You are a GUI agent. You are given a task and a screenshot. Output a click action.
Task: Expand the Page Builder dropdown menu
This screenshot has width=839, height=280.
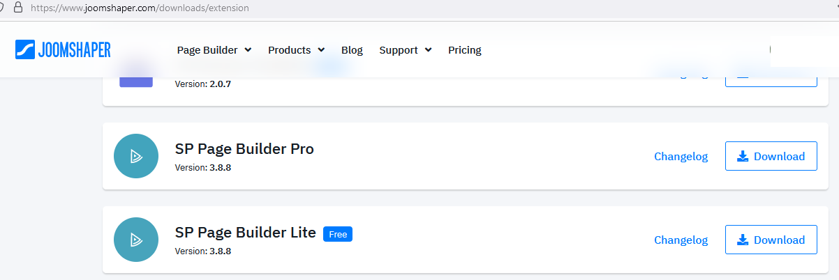click(x=214, y=50)
